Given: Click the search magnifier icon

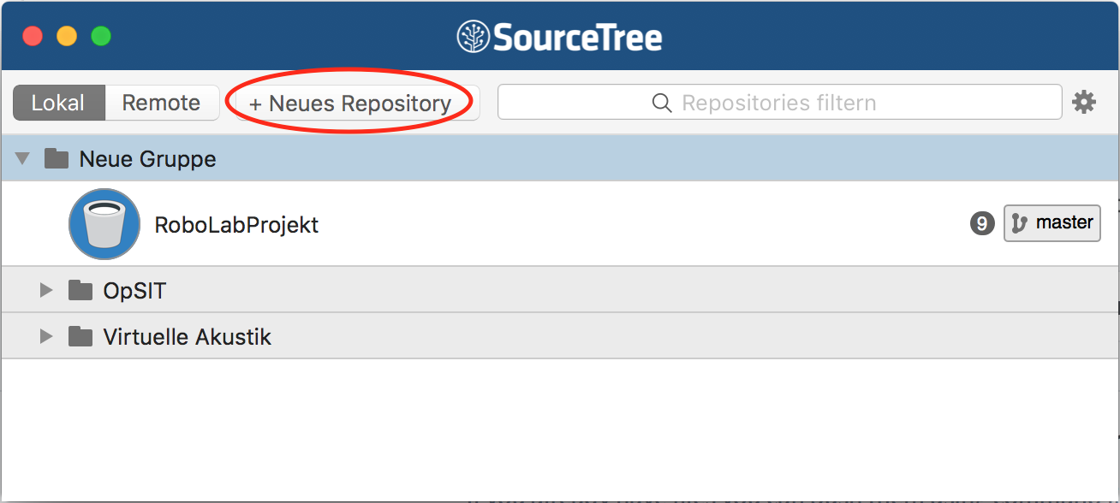Looking at the screenshot, I should pyautogui.click(x=662, y=103).
